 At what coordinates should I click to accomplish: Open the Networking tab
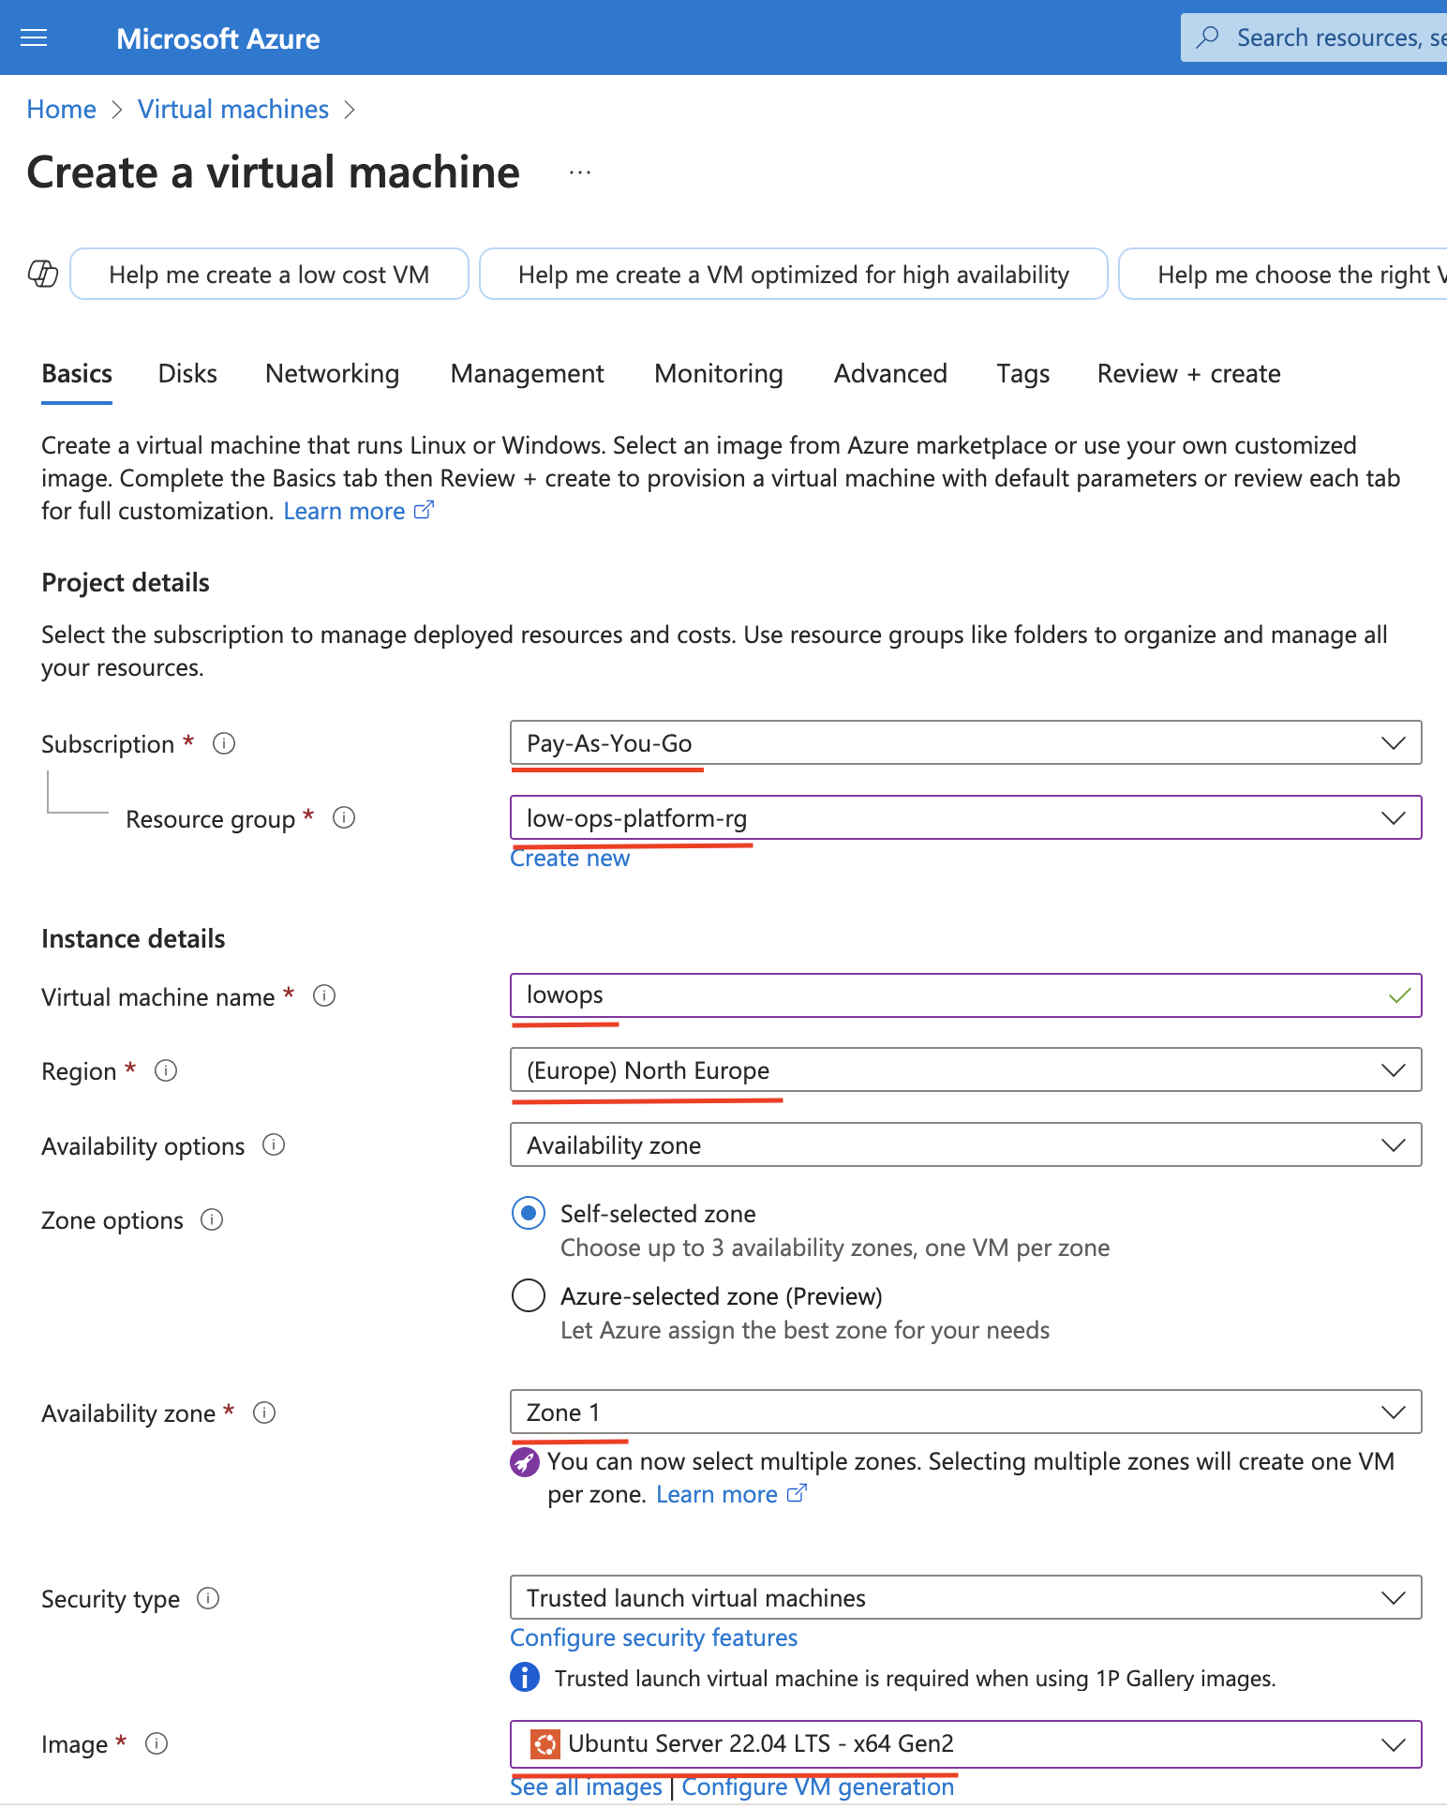332,374
